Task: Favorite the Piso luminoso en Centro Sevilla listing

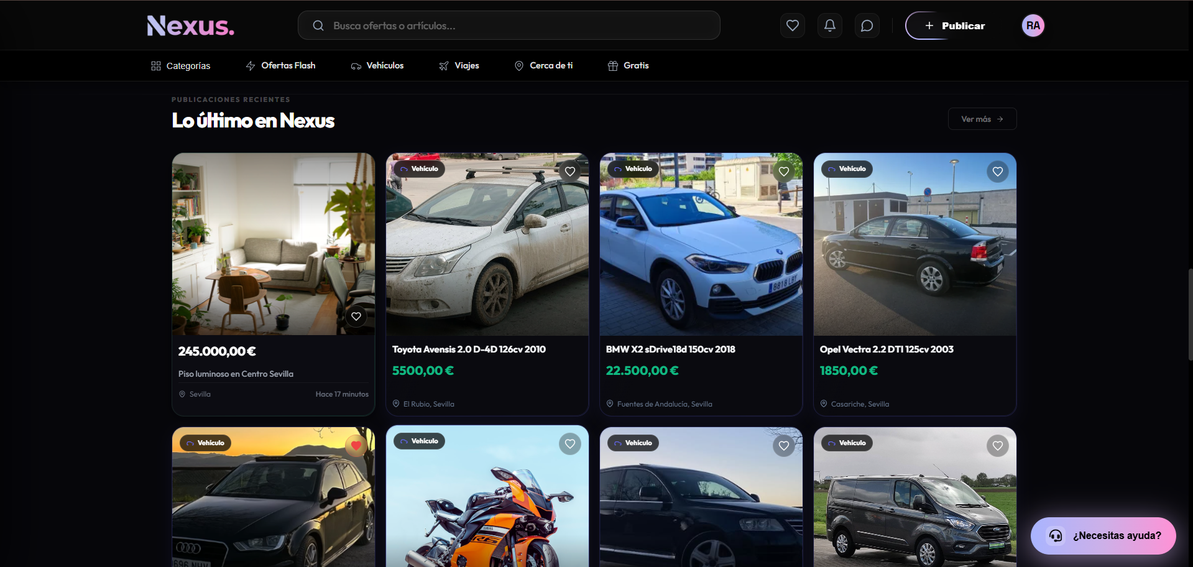Action: [356, 316]
